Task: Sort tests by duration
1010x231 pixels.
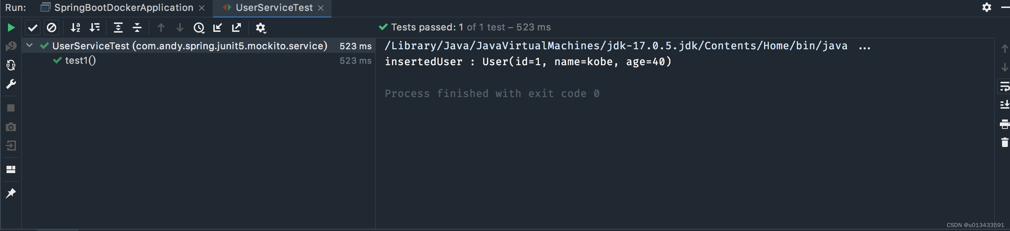Action: [x=94, y=28]
